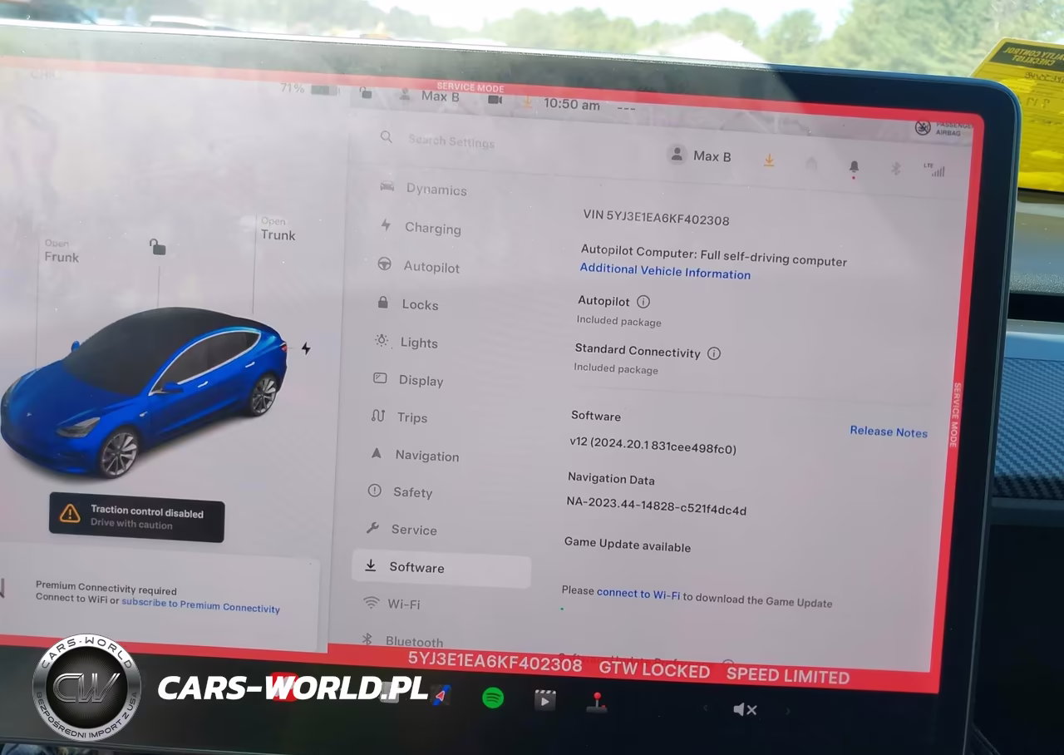Screen dimensions: 1064x755
Task: Tap the lock icon in top status bar
Action: click(366, 93)
